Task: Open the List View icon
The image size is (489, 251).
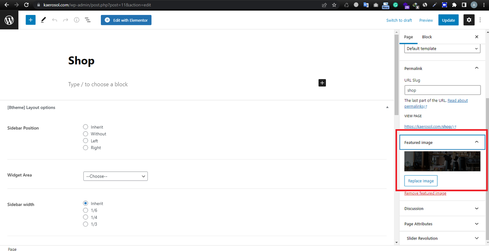Action: point(87,20)
